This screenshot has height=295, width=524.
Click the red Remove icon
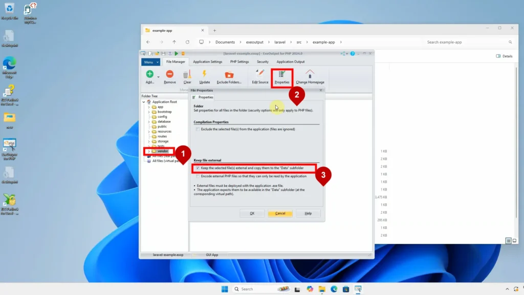tap(170, 75)
